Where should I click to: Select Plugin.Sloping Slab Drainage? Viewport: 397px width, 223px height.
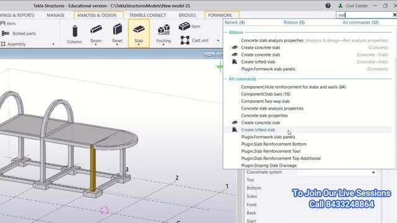click(x=308, y=165)
